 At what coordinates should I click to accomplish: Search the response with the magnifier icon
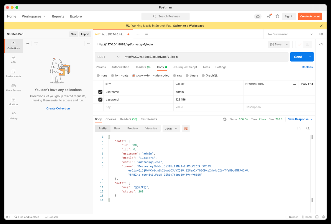pyautogui.click(x=308, y=129)
